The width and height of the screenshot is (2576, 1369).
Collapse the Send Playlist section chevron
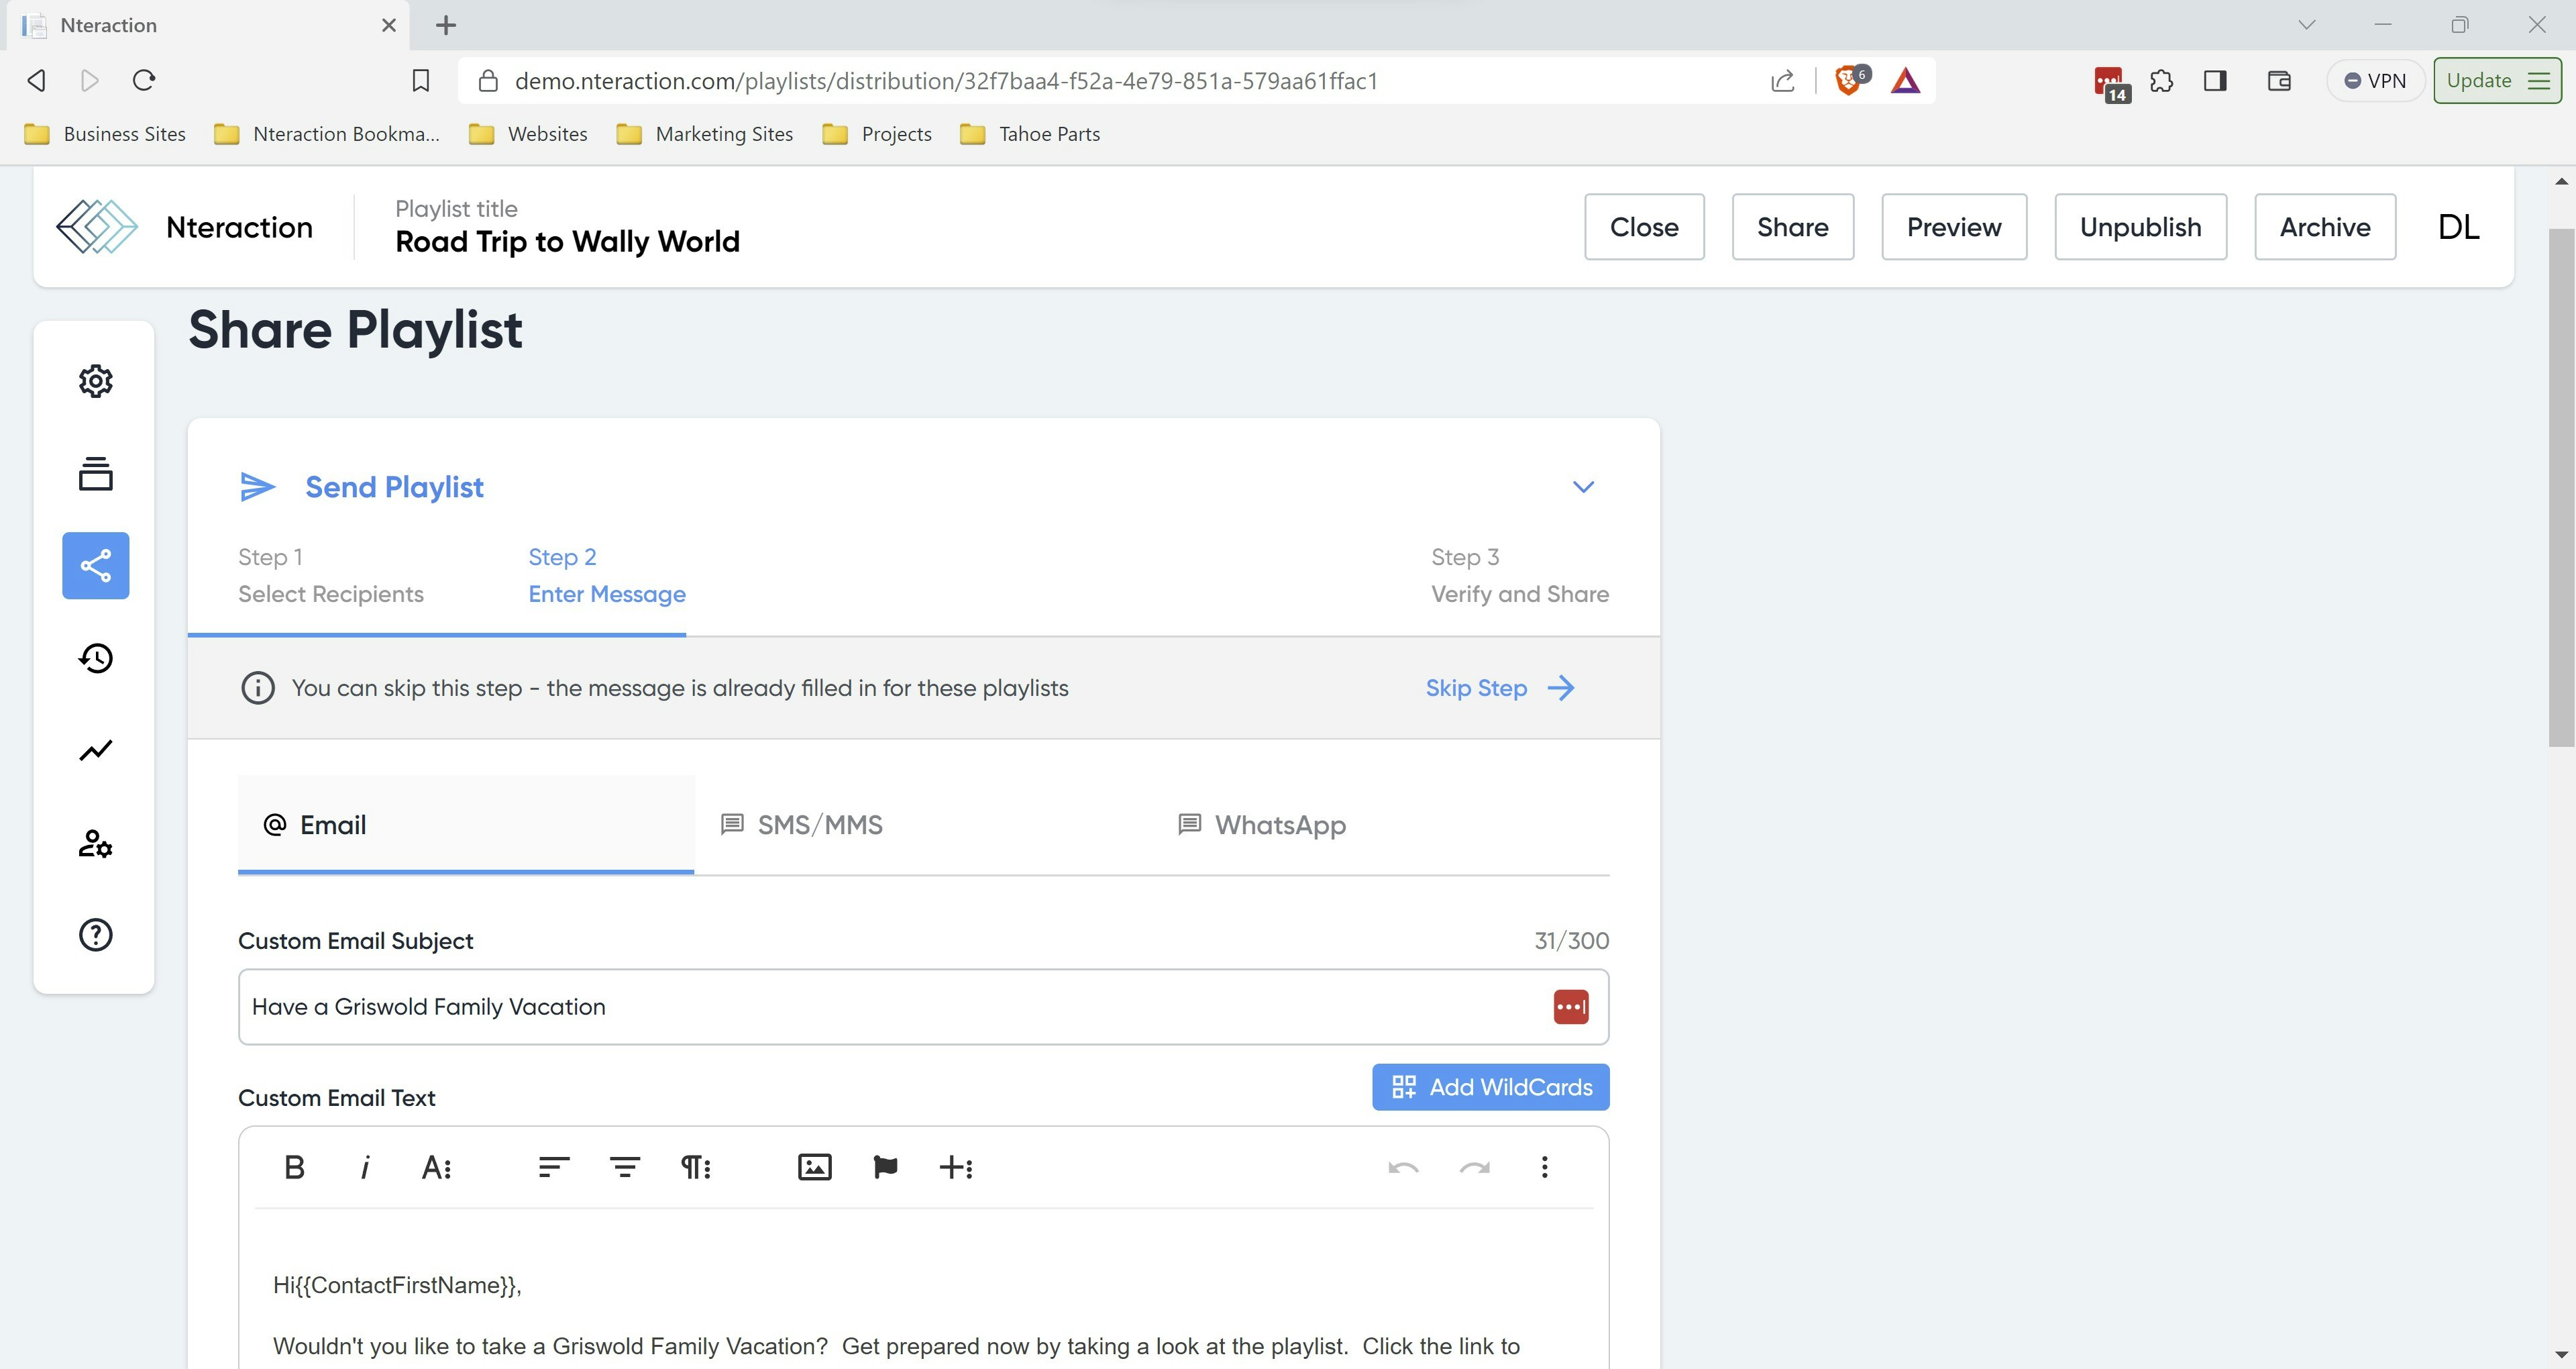[1583, 487]
